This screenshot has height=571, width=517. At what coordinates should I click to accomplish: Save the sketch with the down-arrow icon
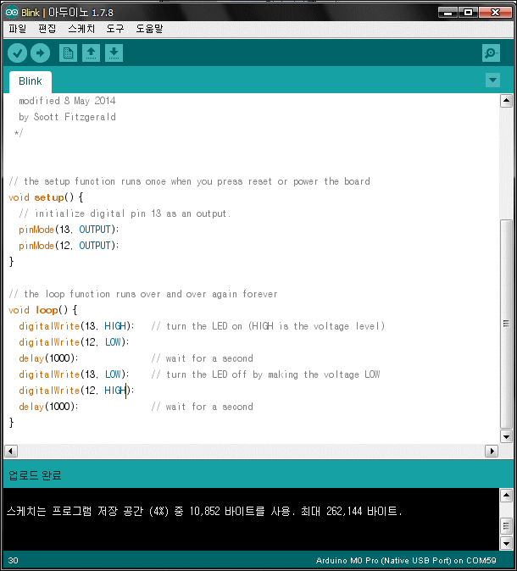pos(114,53)
